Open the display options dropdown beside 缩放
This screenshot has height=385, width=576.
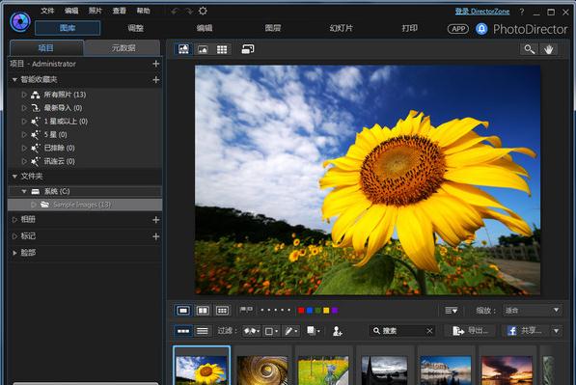coord(452,311)
